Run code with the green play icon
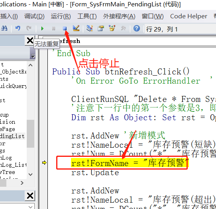216x209 pixels. point(42,29)
